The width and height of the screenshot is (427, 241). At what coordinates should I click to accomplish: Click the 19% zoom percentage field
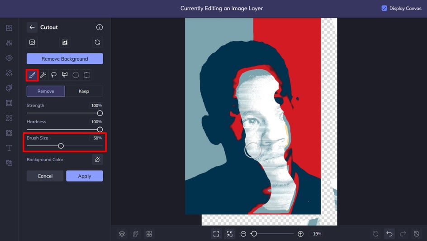317,234
